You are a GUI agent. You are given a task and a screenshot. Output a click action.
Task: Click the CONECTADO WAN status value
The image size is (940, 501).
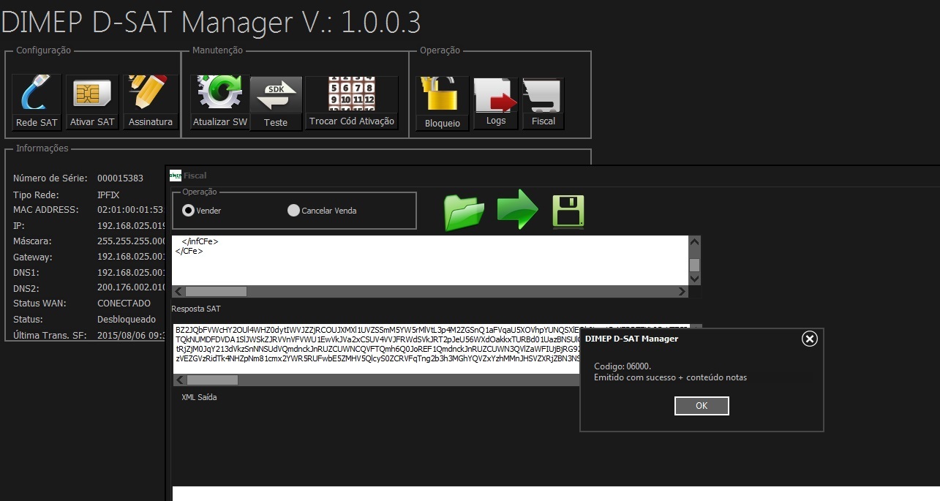pos(124,304)
